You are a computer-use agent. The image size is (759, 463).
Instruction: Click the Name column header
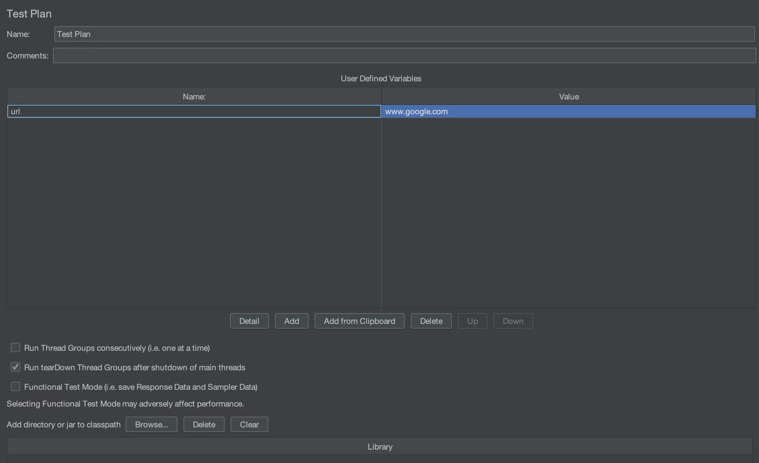[x=194, y=96]
